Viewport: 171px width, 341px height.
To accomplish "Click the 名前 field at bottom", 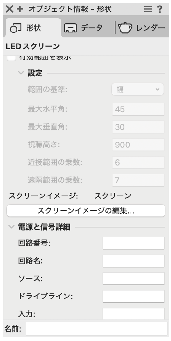I will 97,329.
